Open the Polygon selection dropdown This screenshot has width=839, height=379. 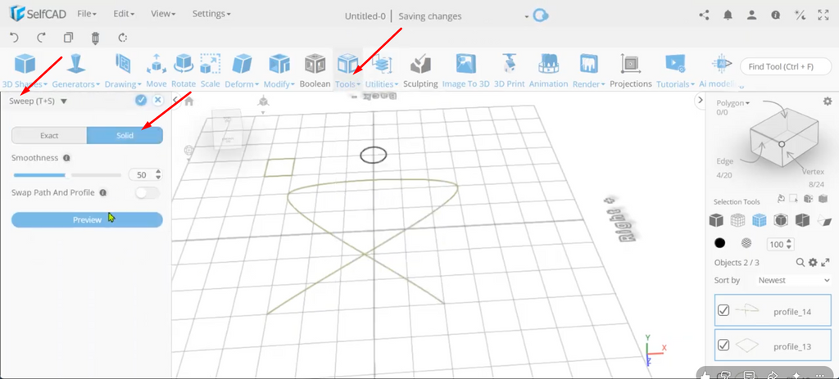(x=733, y=102)
